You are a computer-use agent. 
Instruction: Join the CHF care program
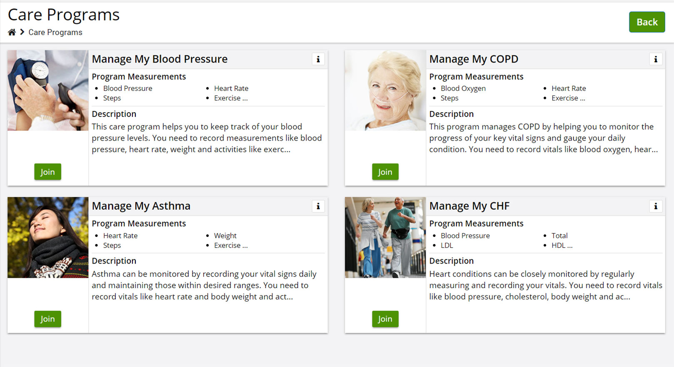[x=385, y=319]
